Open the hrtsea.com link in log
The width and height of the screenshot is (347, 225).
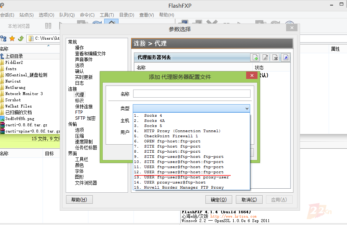point(233,216)
